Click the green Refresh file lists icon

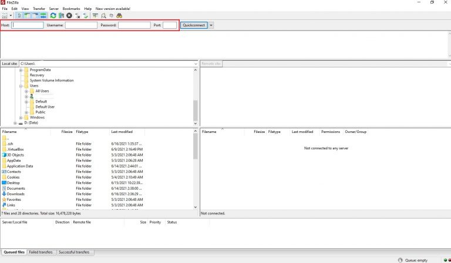53,15
